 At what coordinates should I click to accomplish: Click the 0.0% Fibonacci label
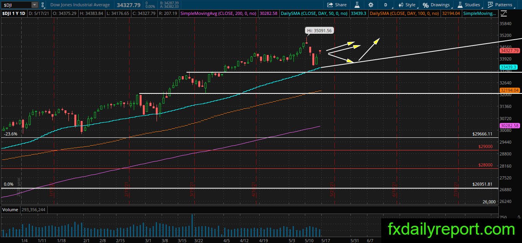point(9,184)
